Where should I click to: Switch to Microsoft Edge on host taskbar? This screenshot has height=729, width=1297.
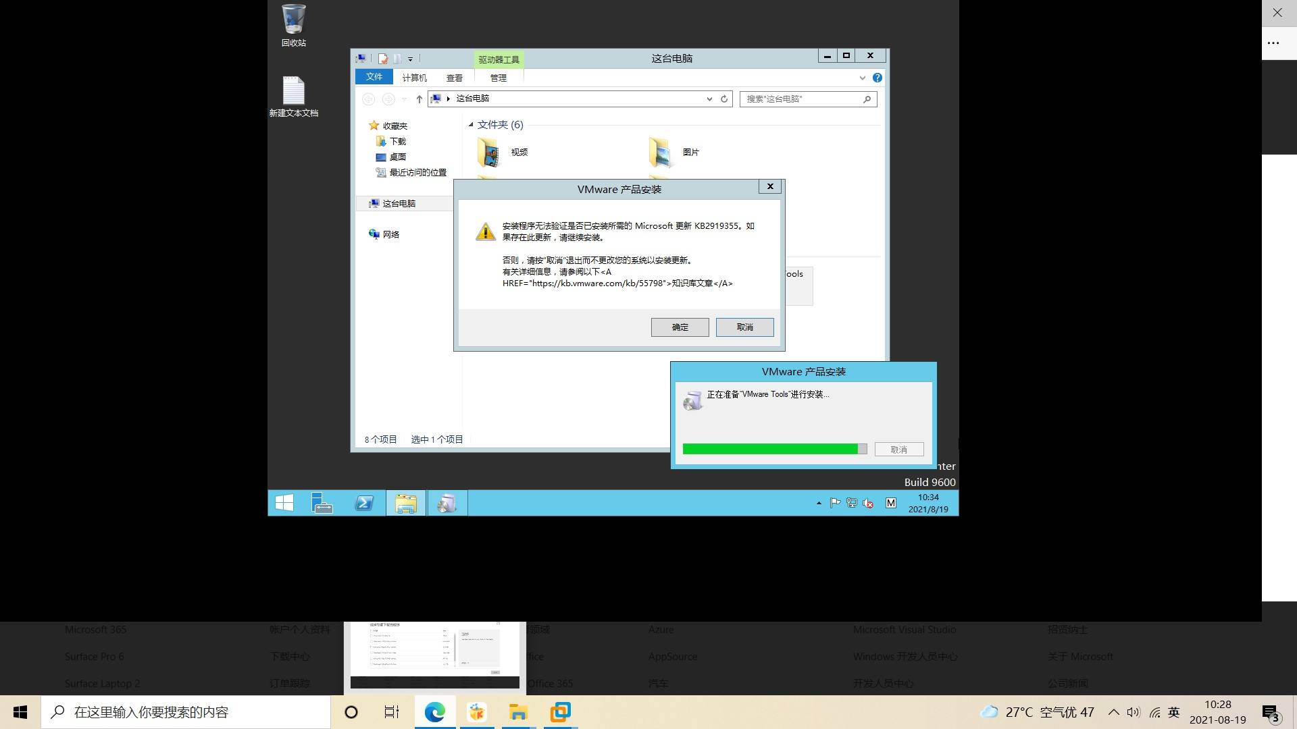click(434, 712)
